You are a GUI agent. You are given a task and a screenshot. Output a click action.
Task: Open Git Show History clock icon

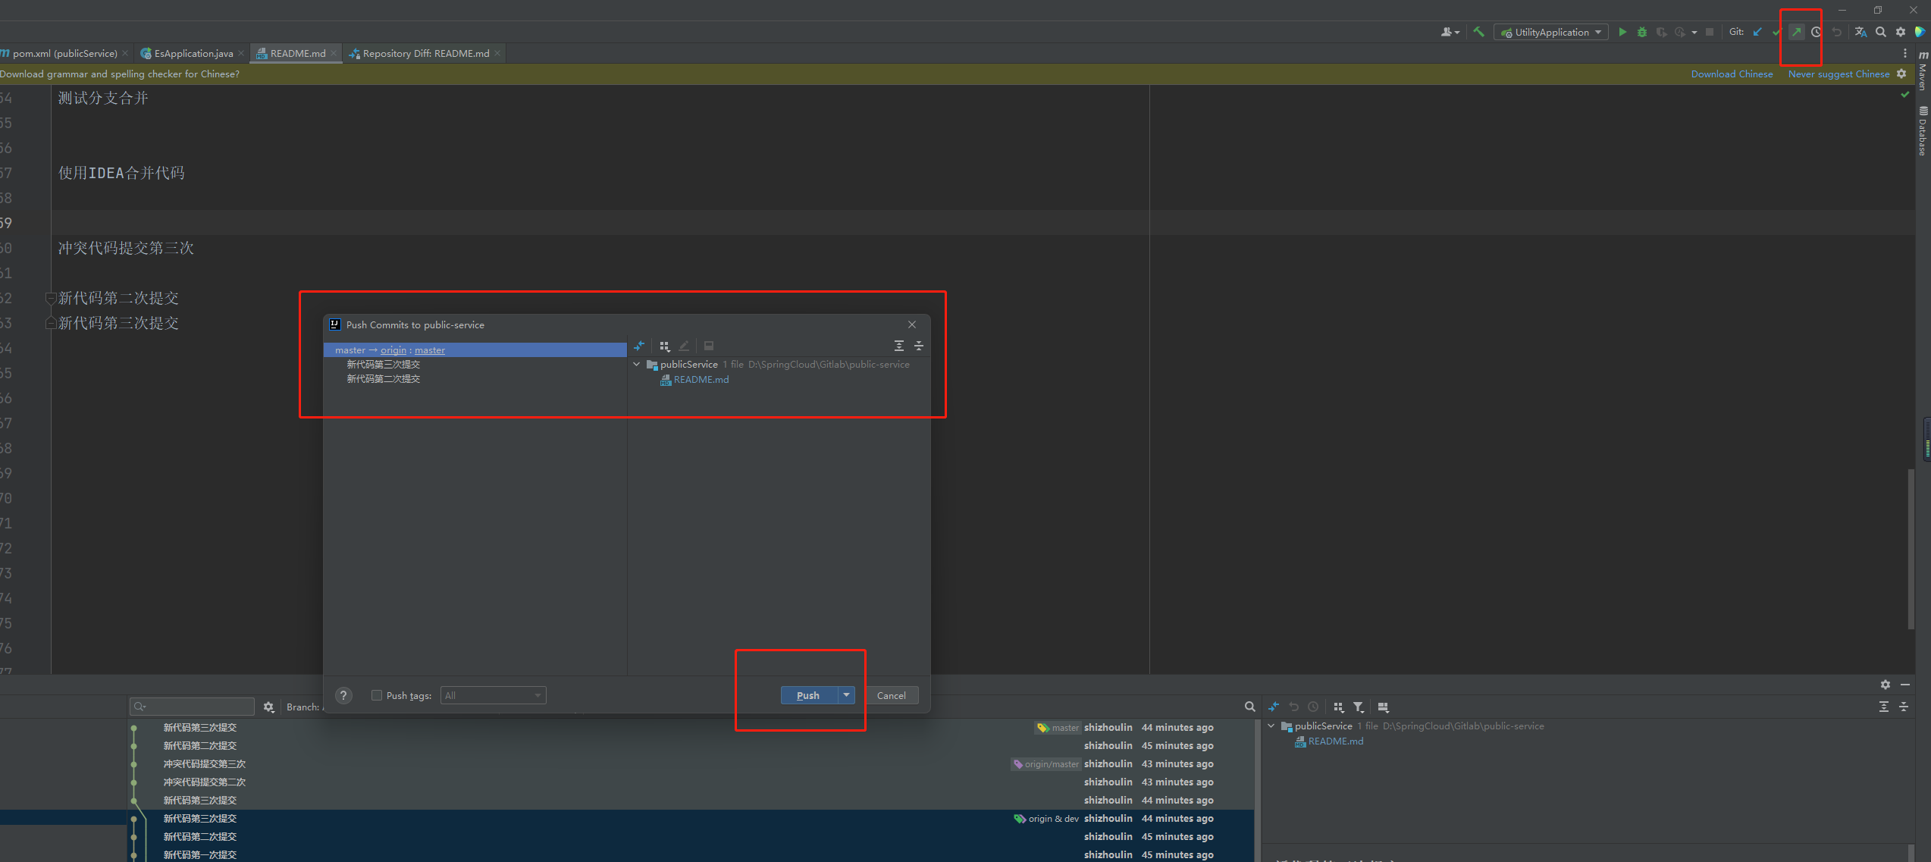[1816, 32]
